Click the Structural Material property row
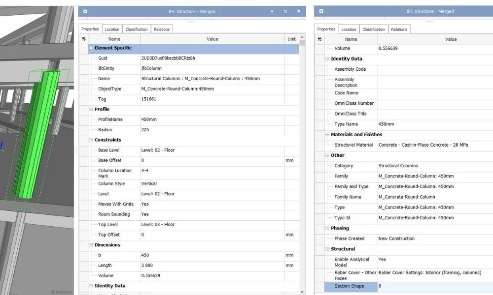493x295 pixels. click(x=409, y=145)
